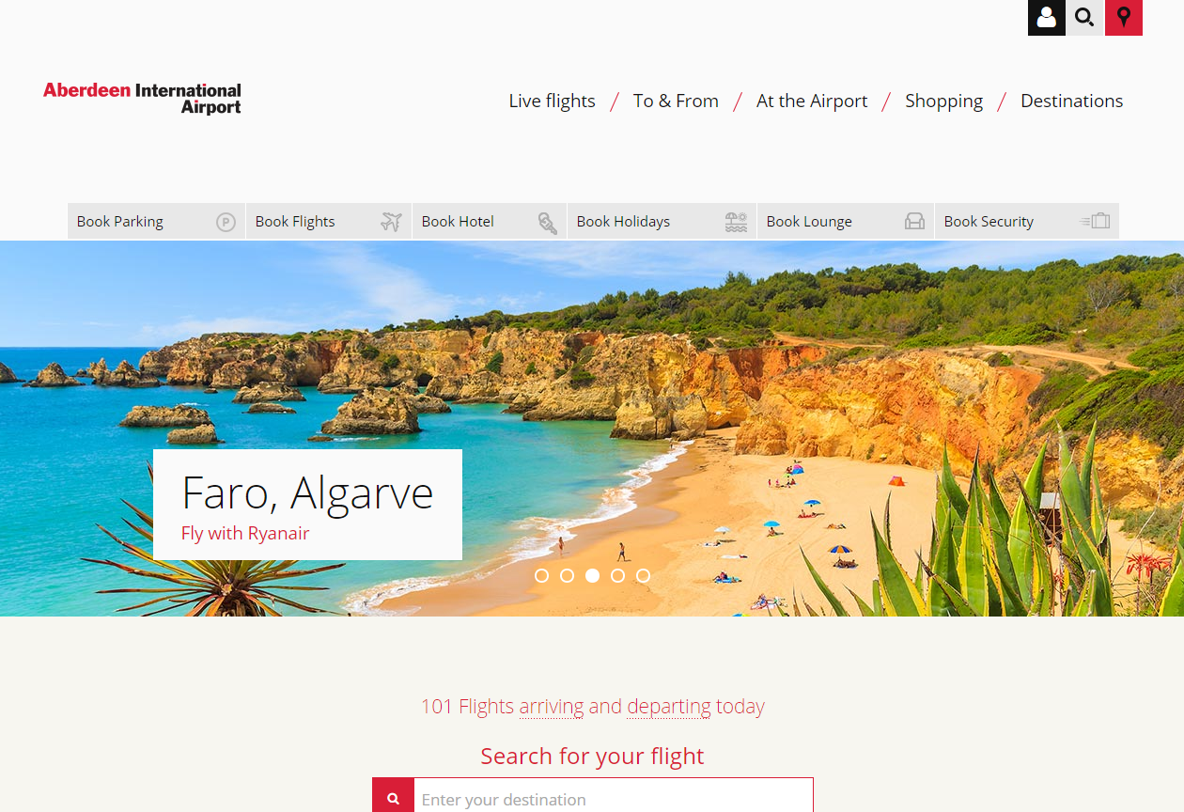Screen dimensions: 1184x812
Task: Select the first carousel slide dot
Action: coord(541,575)
